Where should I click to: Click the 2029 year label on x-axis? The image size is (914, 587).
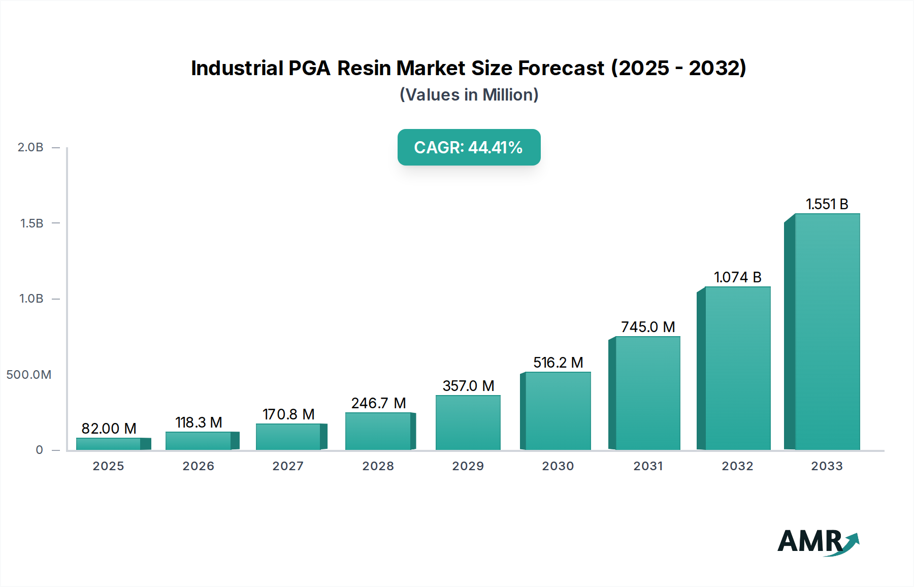click(469, 466)
